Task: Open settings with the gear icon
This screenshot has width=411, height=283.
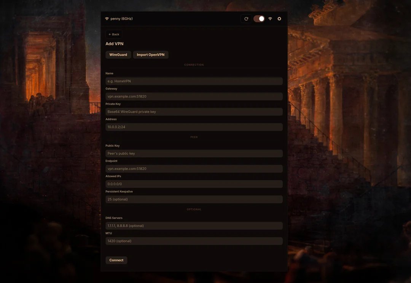Action: click(x=279, y=19)
